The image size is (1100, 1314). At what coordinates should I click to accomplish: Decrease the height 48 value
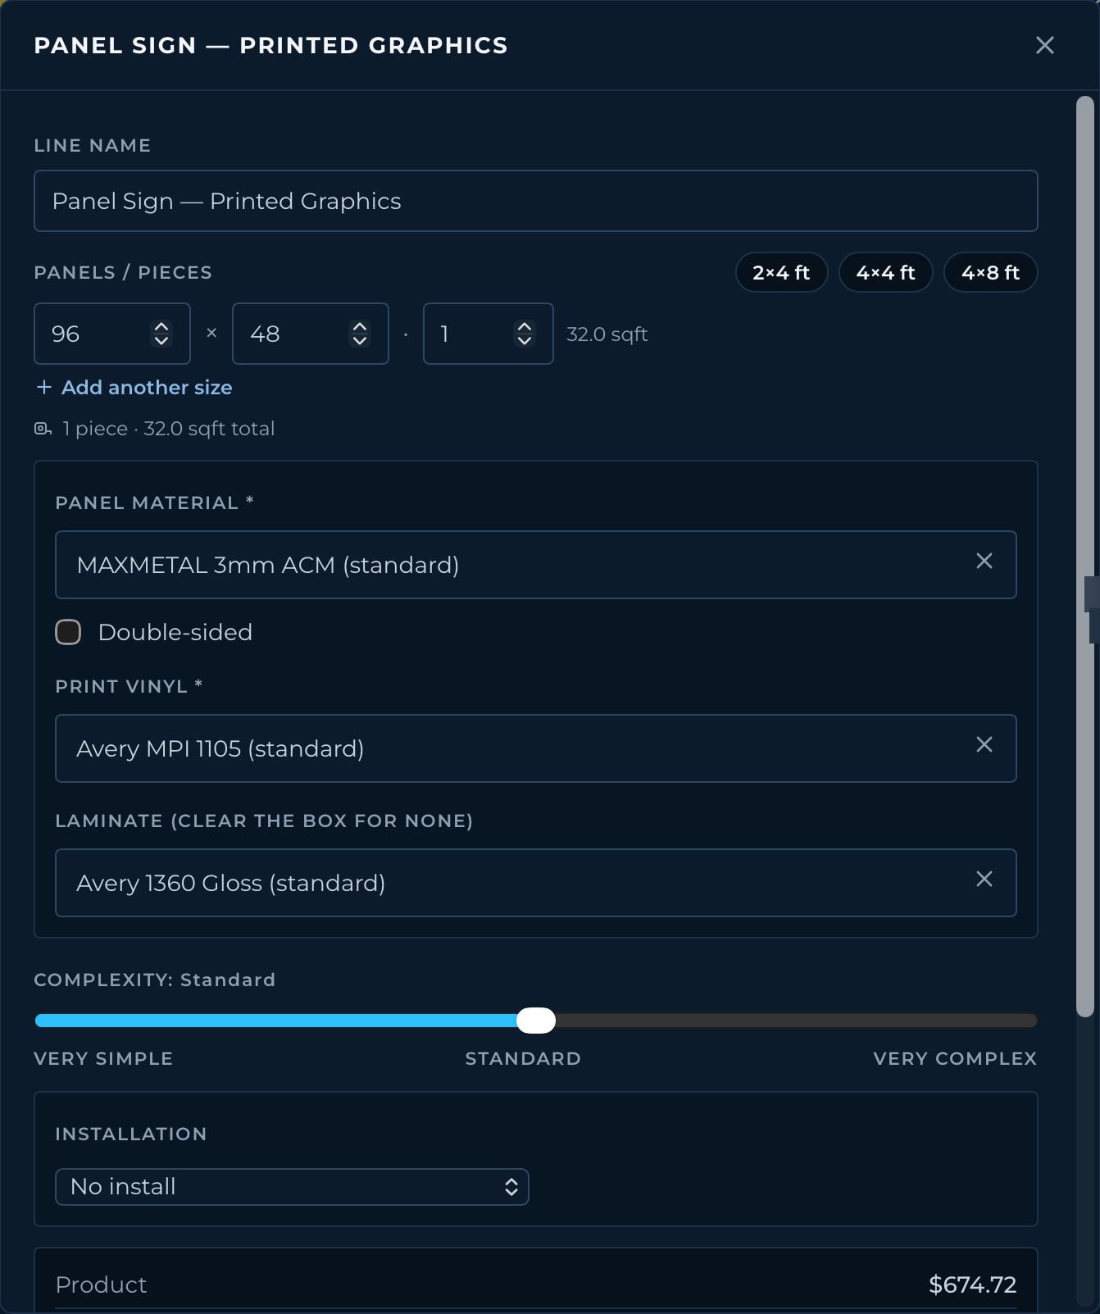click(359, 340)
